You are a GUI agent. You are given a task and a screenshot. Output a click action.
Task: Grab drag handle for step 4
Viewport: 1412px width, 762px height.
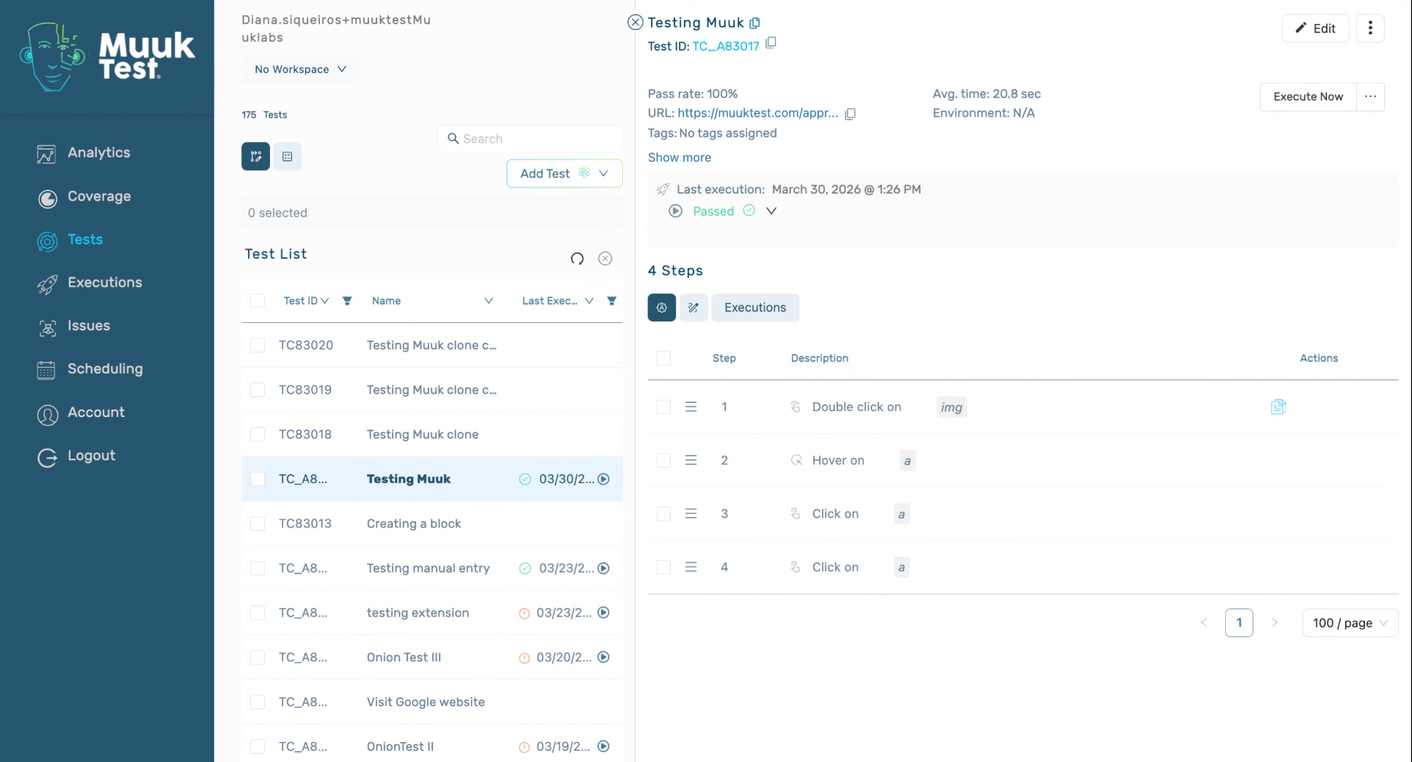pos(691,567)
